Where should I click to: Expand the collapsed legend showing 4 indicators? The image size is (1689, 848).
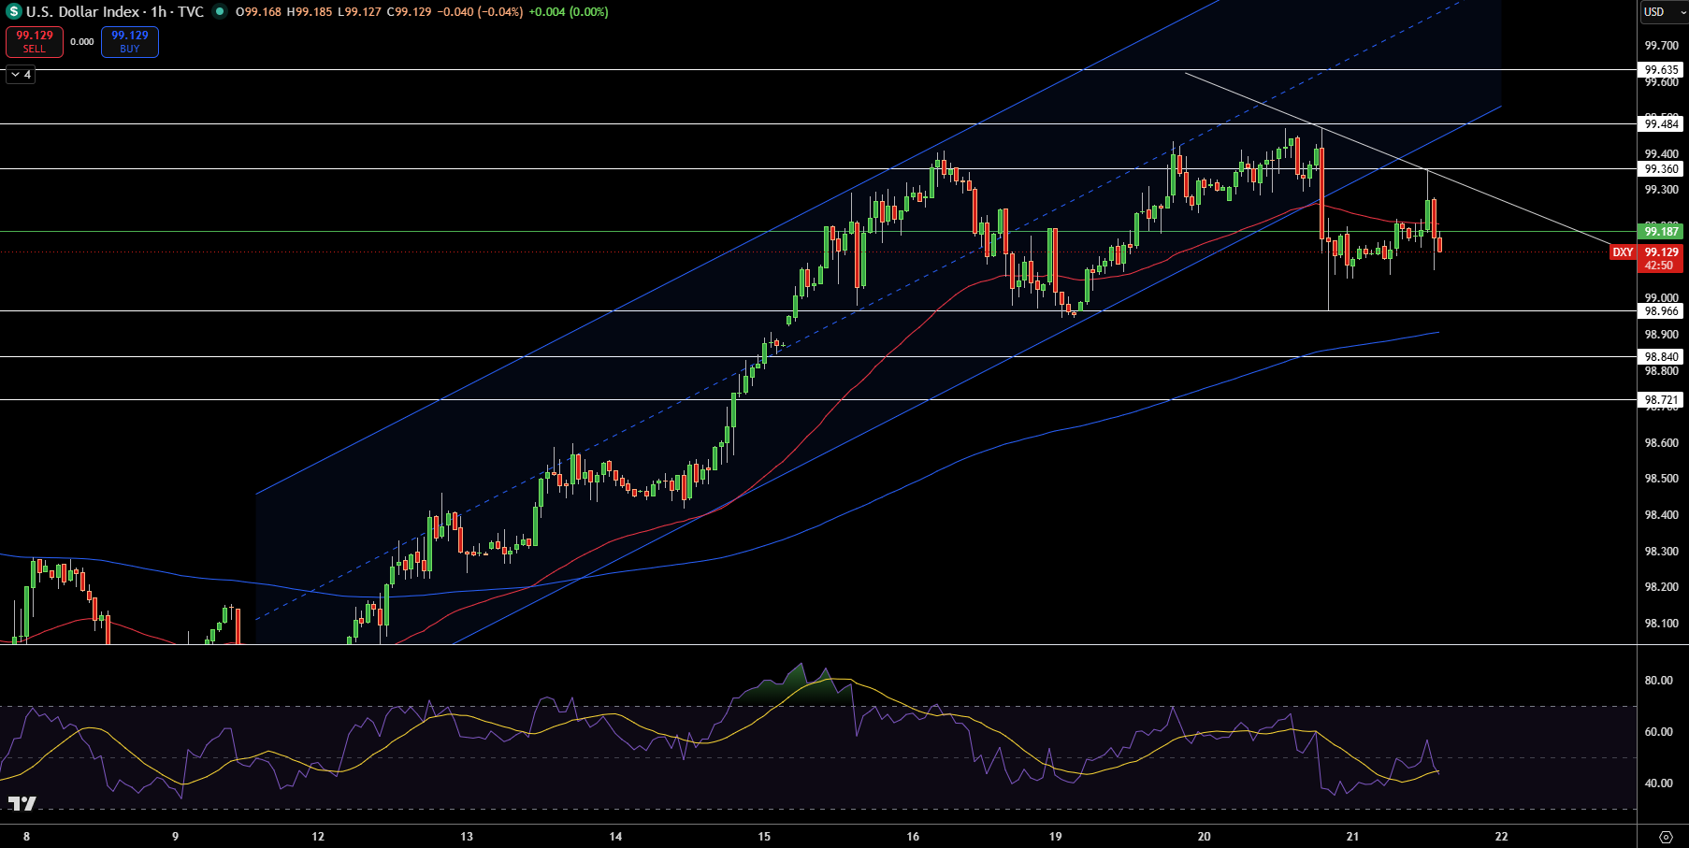pos(21,75)
